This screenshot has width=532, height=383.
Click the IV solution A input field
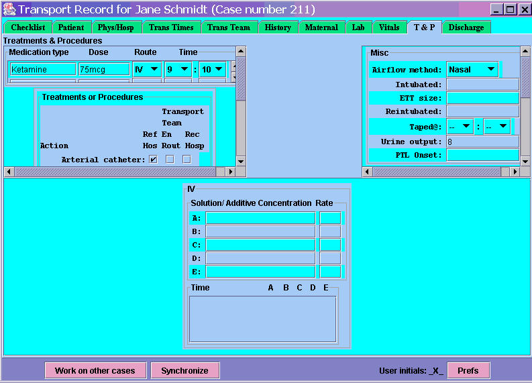(260, 218)
